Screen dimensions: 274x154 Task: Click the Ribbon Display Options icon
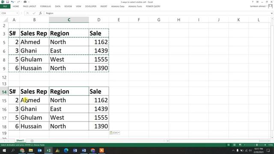click(257, 2)
